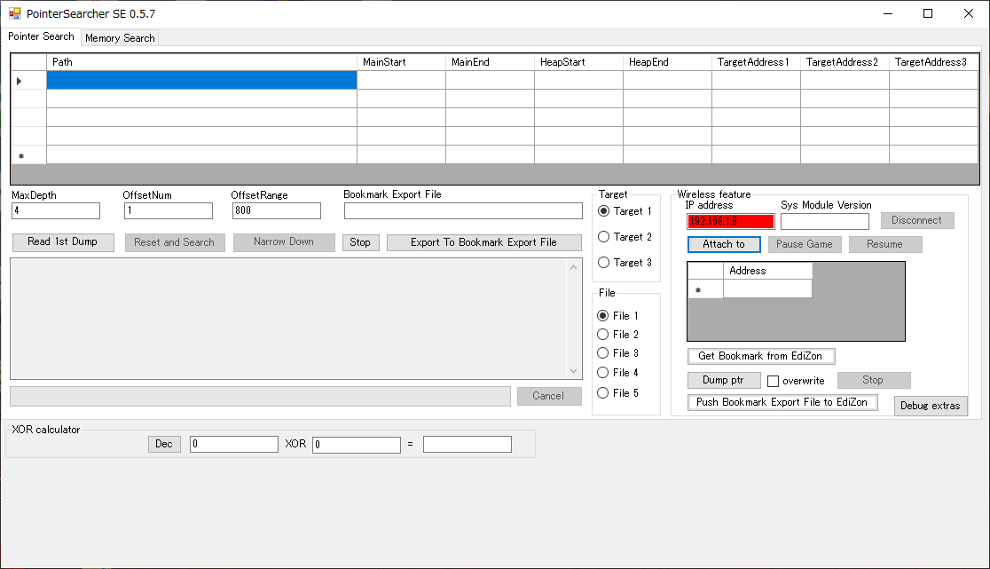Click Push Bookmark Export File to EdiZon
Viewport: 990px width, 569px height.
pos(782,402)
